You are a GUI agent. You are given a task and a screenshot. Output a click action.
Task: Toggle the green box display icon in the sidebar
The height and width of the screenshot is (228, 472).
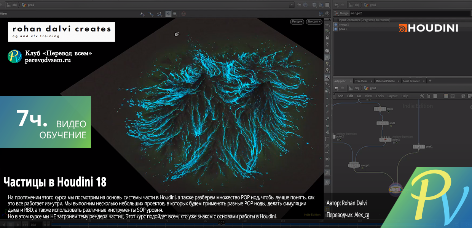pos(327,31)
